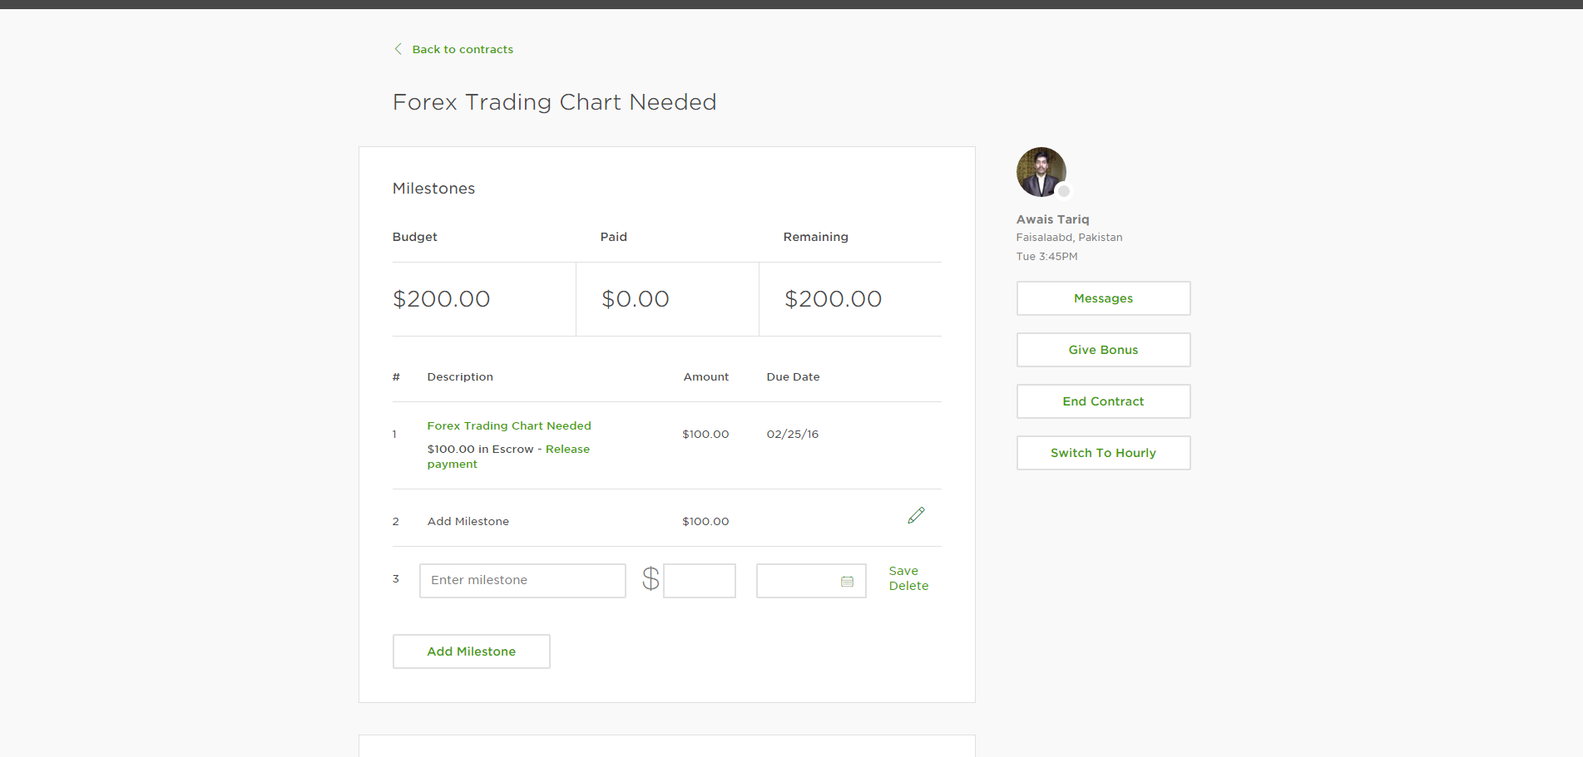
Task: Open the calendar date picker icon
Action: point(847,581)
